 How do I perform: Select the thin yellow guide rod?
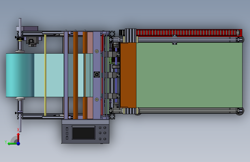tap(45, 75)
